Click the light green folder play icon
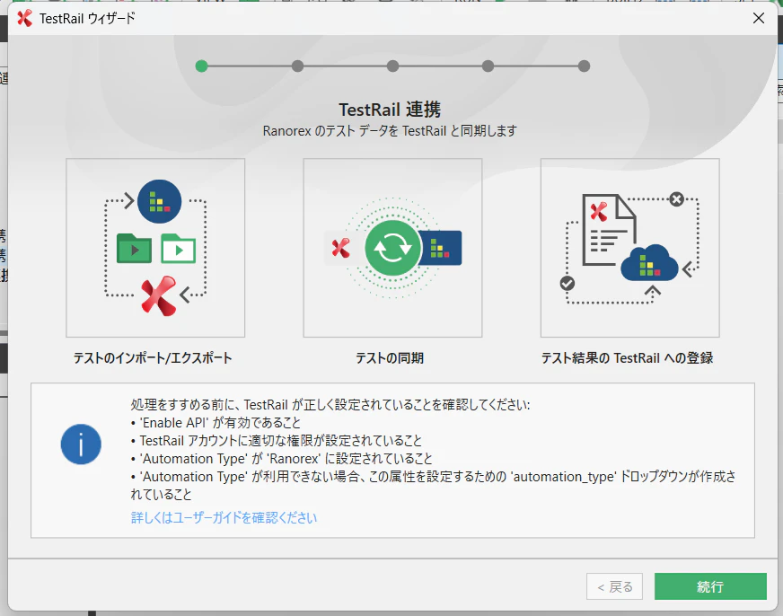This screenshot has width=783, height=616. pyautogui.click(x=178, y=248)
